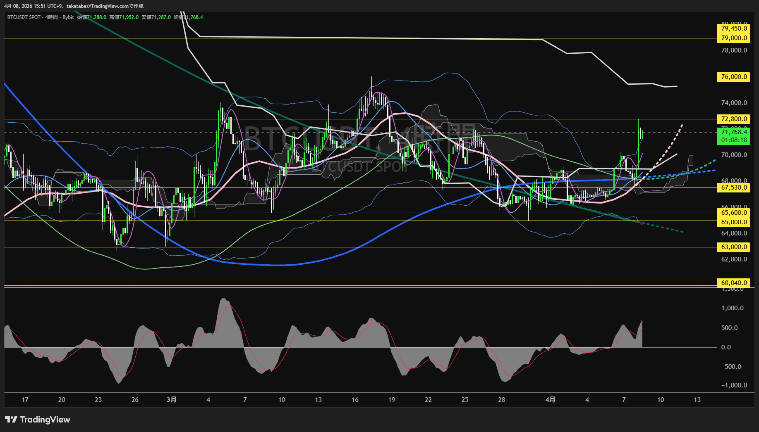
Task: Click the candle countdown timer 01:08:18
Action: click(x=734, y=140)
